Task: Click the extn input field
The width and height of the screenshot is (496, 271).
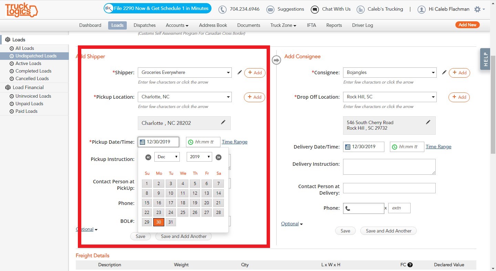Action: tap(399, 208)
